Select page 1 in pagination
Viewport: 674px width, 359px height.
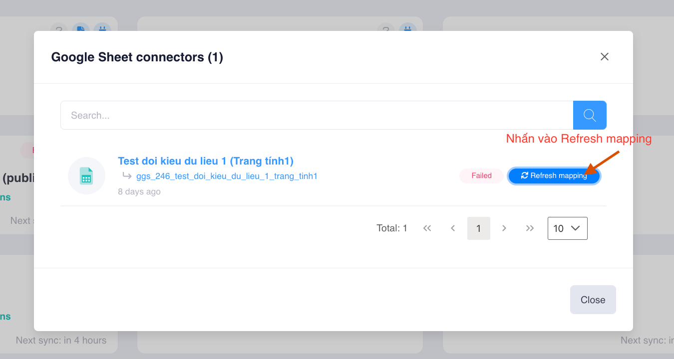coord(479,228)
